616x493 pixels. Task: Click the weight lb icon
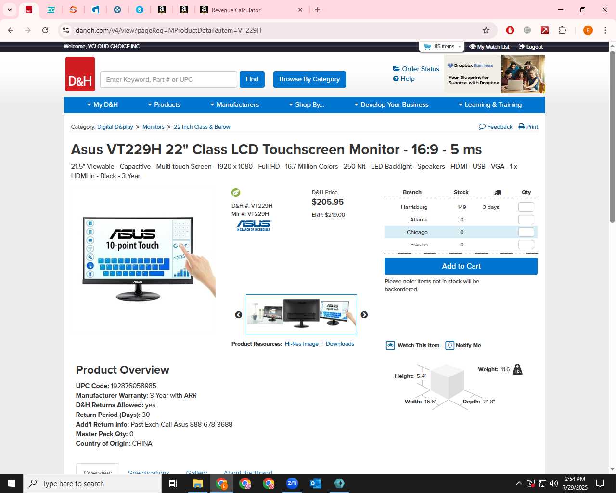[517, 369]
